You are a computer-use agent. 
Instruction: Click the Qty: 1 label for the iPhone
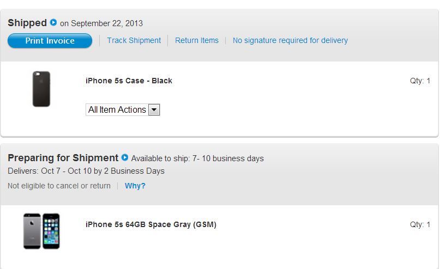tap(420, 224)
